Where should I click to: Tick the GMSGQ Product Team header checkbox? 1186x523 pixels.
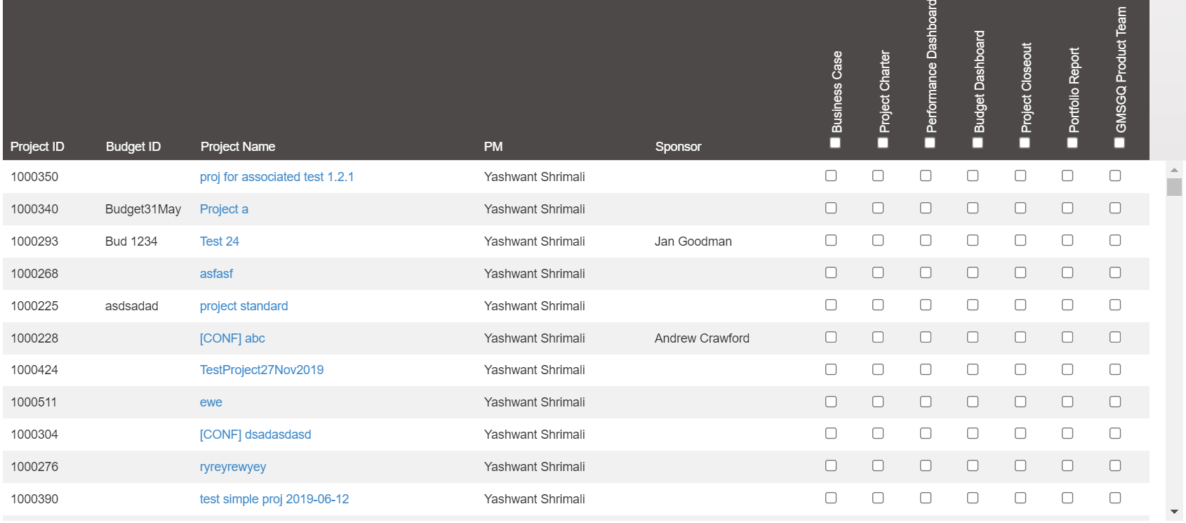pyautogui.click(x=1119, y=143)
